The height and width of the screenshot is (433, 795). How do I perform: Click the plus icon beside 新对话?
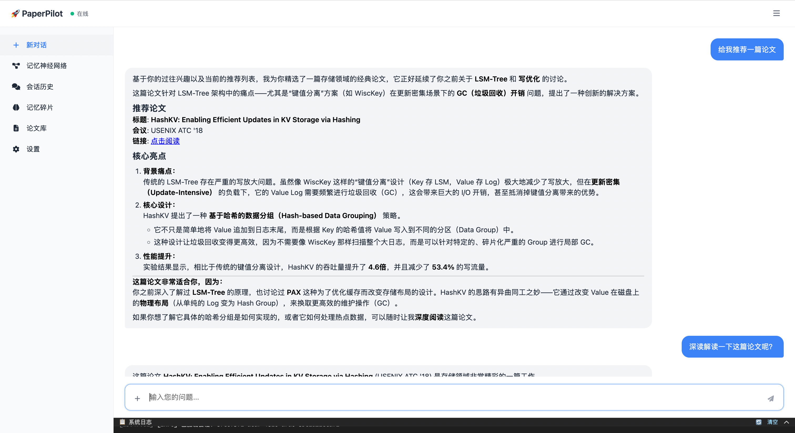click(x=16, y=45)
